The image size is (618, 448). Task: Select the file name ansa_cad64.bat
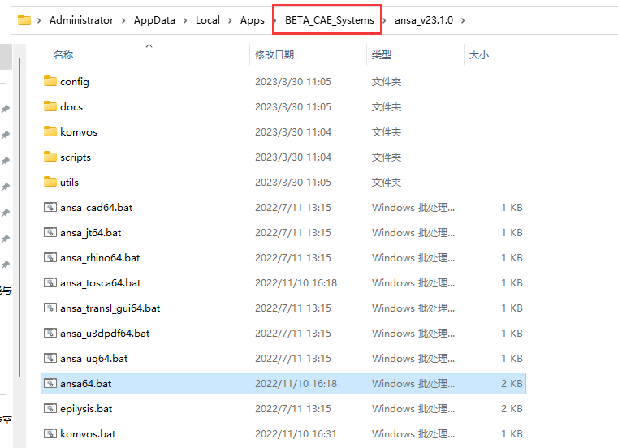(x=97, y=207)
